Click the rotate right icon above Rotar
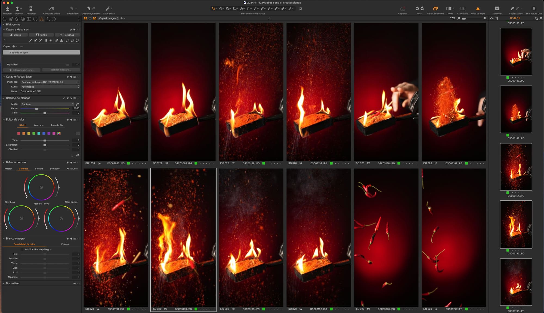This screenshot has width=544, height=313. (422, 8)
